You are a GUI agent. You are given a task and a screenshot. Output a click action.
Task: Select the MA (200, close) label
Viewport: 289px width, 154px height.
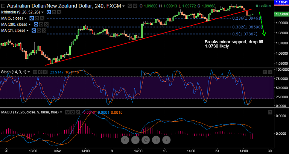(15, 24)
